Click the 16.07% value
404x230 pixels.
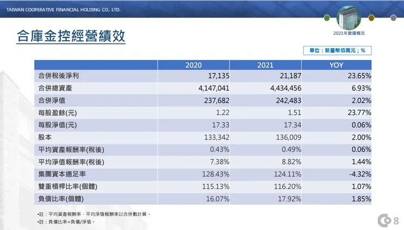click(x=218, y=199)
